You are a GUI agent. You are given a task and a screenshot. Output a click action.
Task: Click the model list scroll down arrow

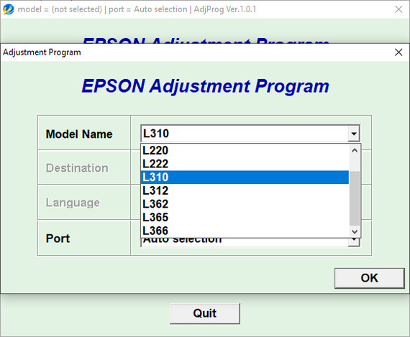pyautogui.click(x=355, y=231)
